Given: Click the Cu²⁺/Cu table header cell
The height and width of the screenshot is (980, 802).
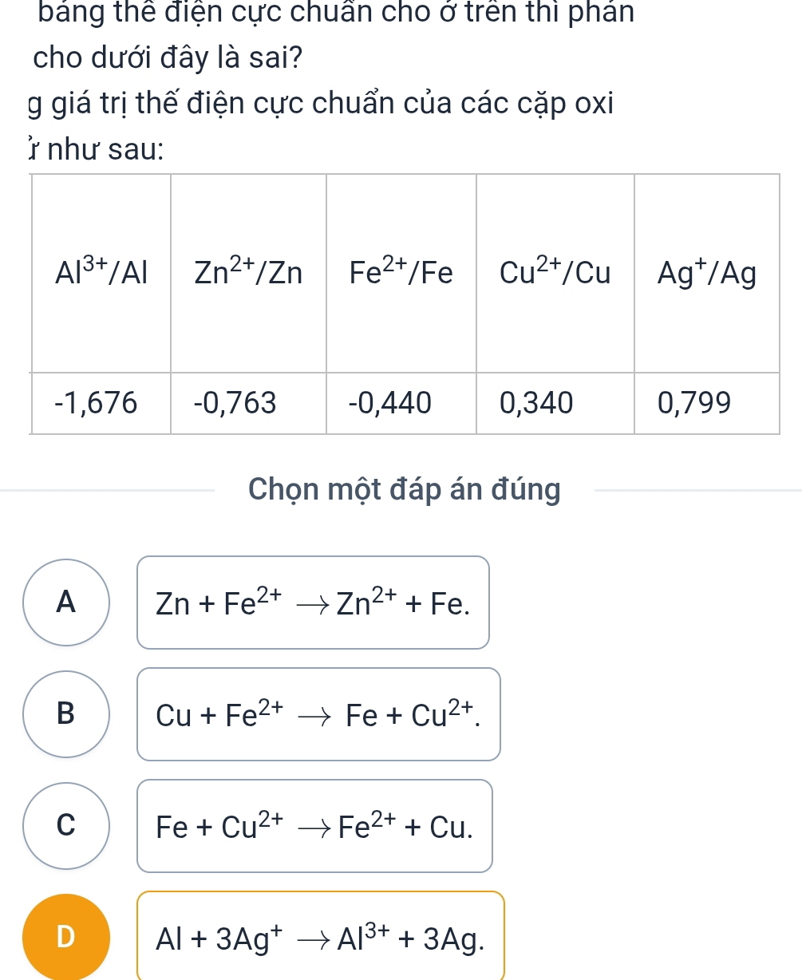Looking at the screenshot, I should [x=555, y=274].
